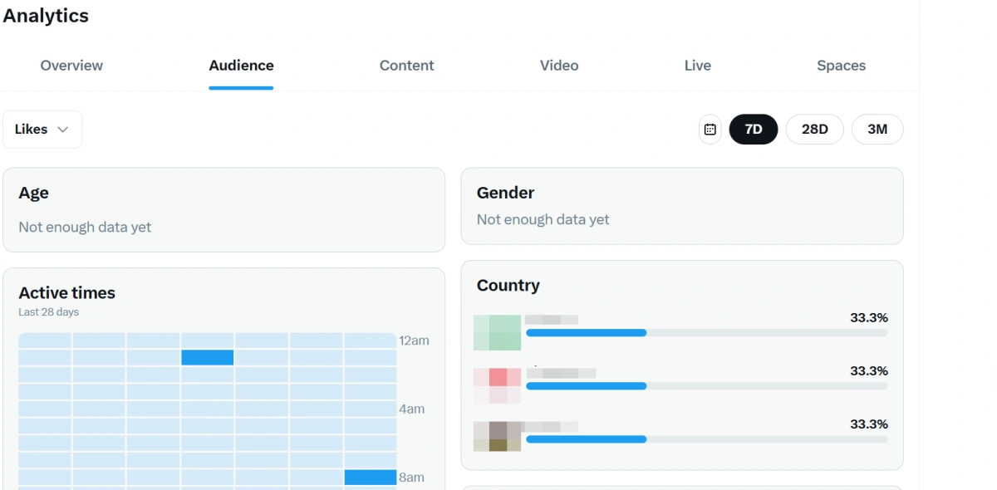Switch to the Live tab
997x490 pixels.
pyautogui.click(x=698, y=66)
